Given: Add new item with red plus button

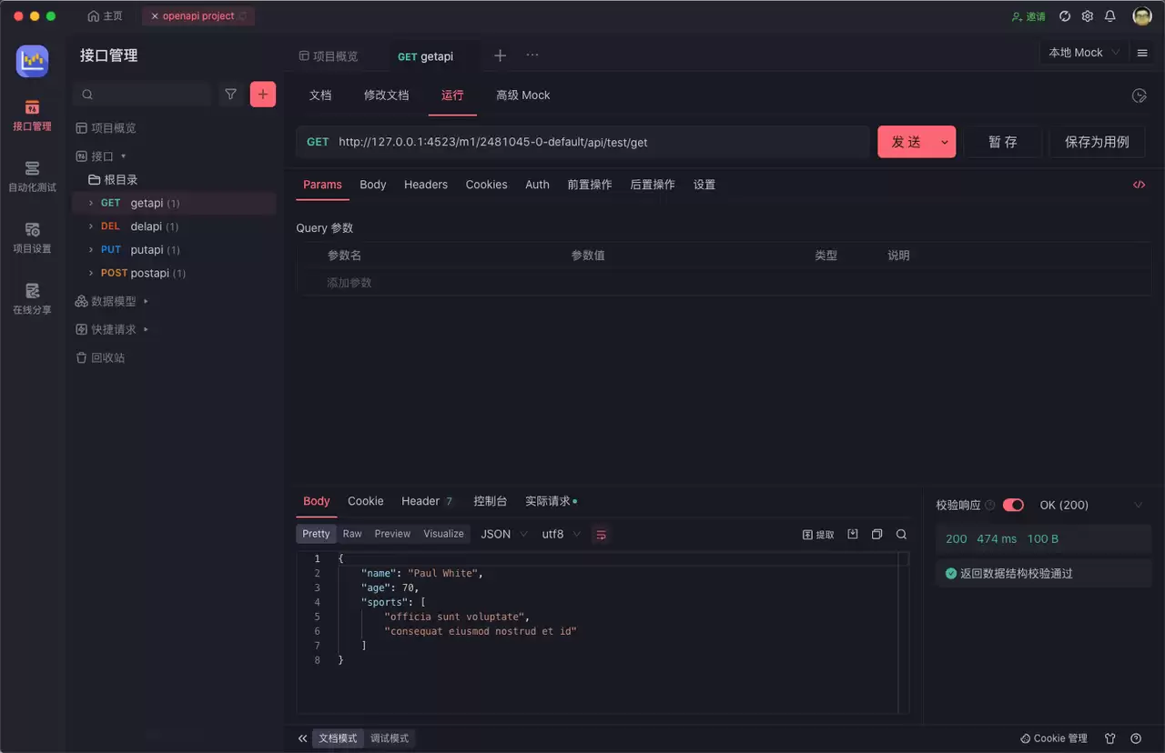Looking at the screenshot, I should [x=263, y=95].
